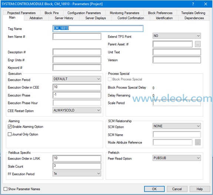This screenshot has height=195, width=213.
Task: Switch to the Arbitration tab
Action: [x=36, y=18]
